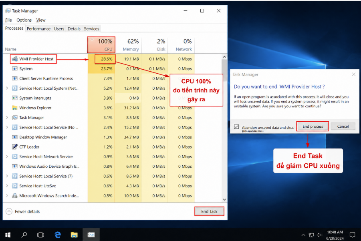Switch to the Details tab
Viewport: 361px width, 241px height.
click(x=74, y=29)
